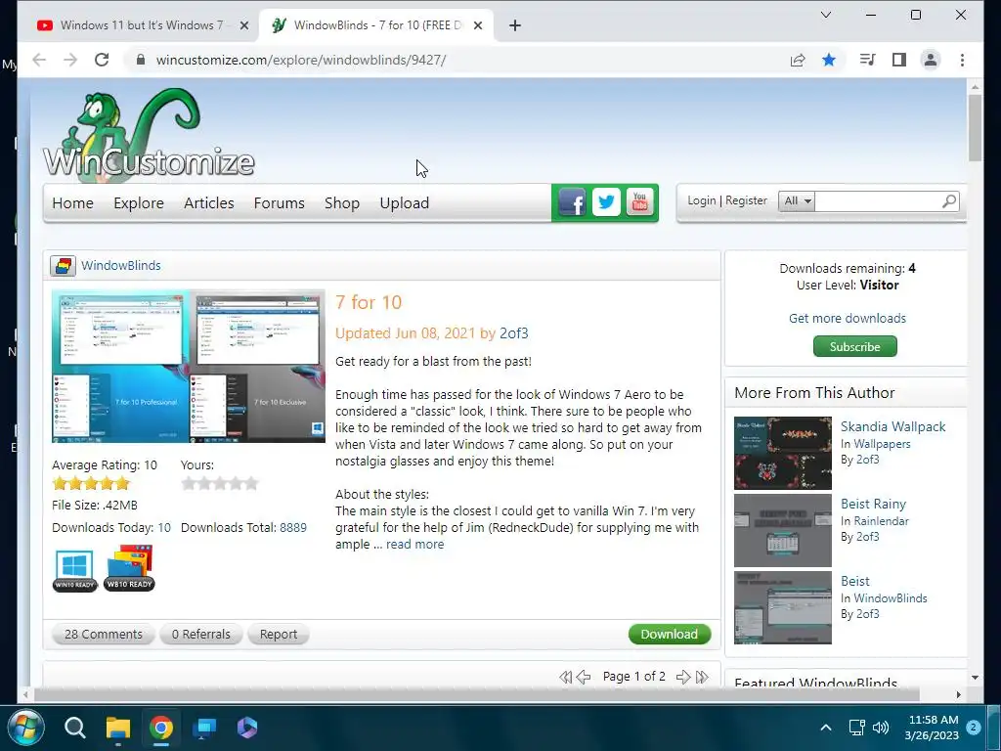Open the 28 Comments button
The image size is (1001, 751).
tap(104, 634)
